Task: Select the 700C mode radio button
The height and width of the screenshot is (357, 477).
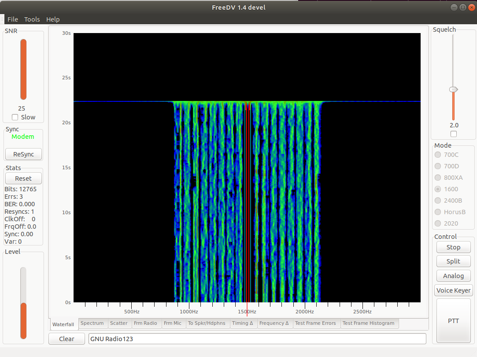Action: click(x=438, y=155)
